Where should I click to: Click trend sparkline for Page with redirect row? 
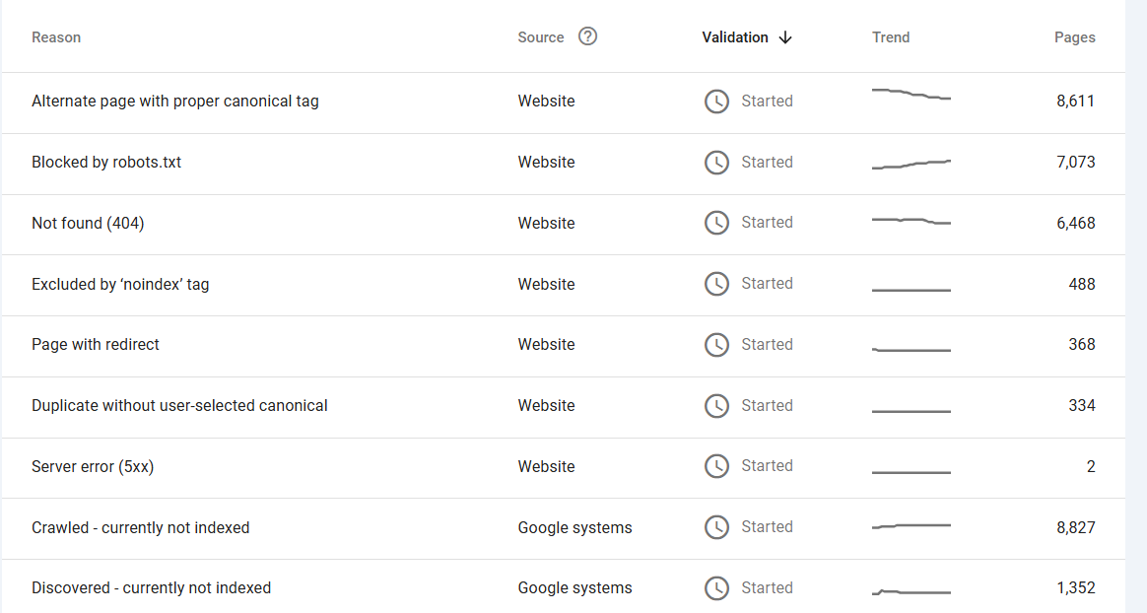[911, 351]
